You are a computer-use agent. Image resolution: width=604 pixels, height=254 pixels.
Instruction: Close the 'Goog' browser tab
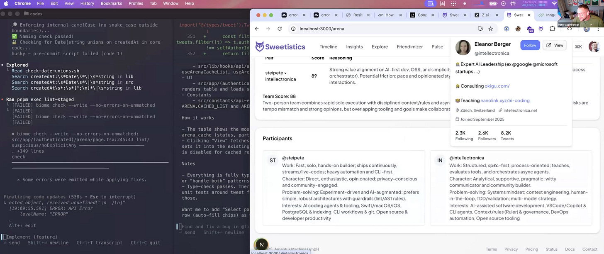433,15
